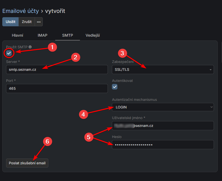Image resolution: width=222 pixels, height=181 pixels.
Task: Select the SMTP tab
Action: click(x=68, y=35)
